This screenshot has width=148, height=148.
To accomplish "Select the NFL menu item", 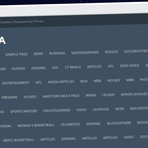I will [x=39, y=82].
